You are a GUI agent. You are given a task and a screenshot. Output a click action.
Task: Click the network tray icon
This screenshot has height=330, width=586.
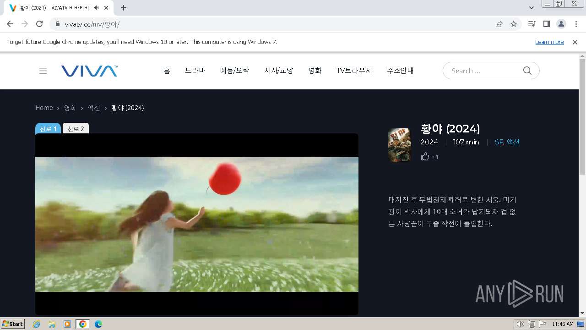click(x=532, y=324)
